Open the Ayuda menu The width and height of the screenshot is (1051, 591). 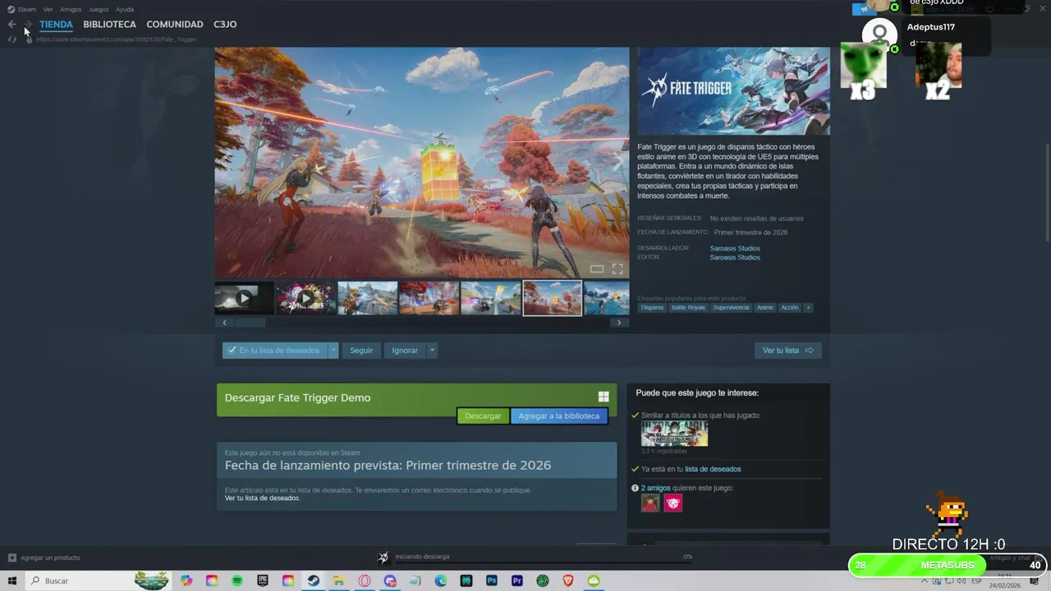pyautogui.click(x=125, y=9)
